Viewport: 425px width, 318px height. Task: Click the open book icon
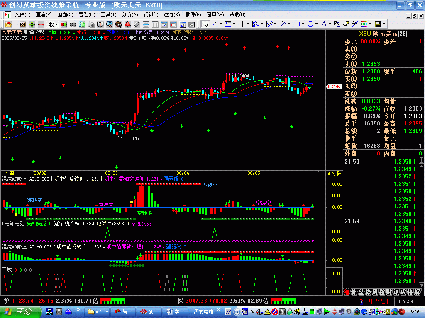tap(100, 24)
